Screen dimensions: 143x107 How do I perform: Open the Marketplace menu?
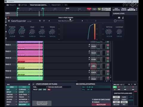tap(24, 102)
